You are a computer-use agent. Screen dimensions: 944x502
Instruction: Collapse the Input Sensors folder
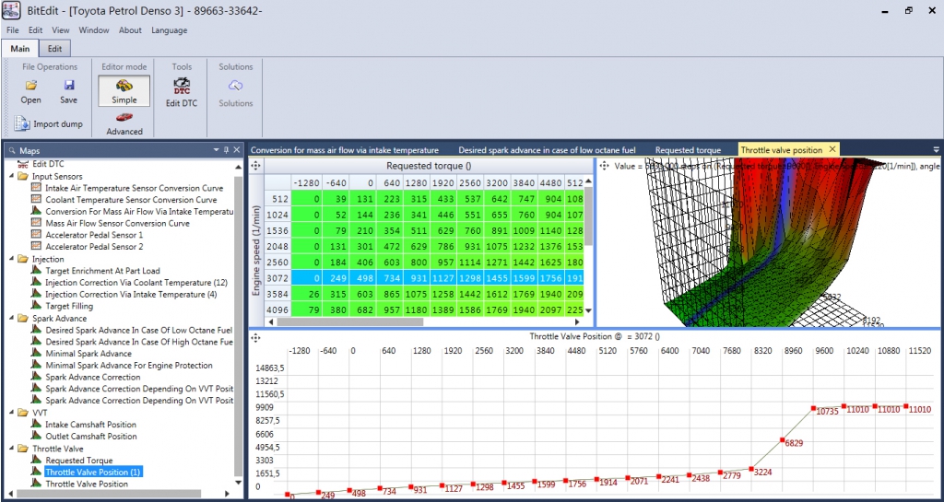[x=12, y=176]
